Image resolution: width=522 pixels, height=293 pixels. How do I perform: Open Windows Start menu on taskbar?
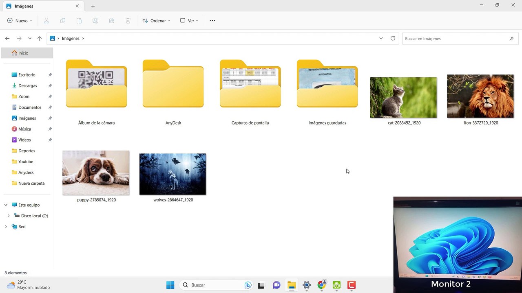coord(170,285)
